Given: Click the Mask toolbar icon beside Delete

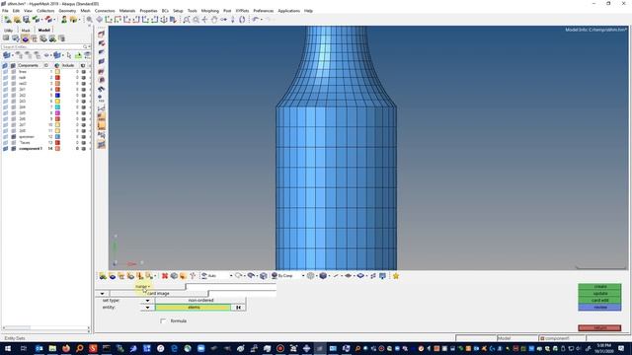Looking at the screenshot, I should [174, 276].
